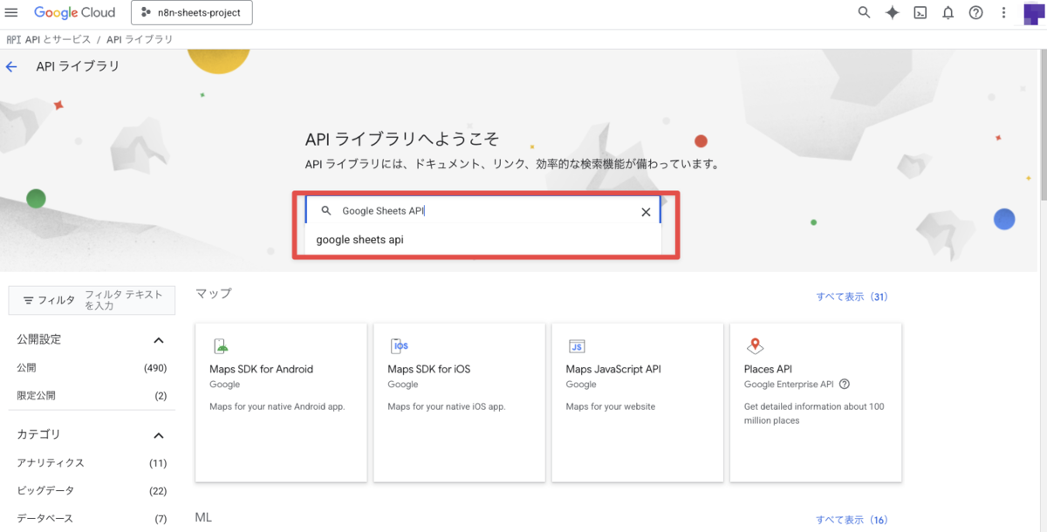Click the マップ section heading
This screenshot has width=1047, height=532.
click(x=214, y=294)
